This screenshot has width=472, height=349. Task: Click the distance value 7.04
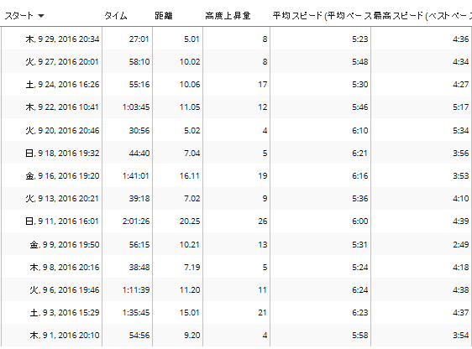[x=191, y=153]
